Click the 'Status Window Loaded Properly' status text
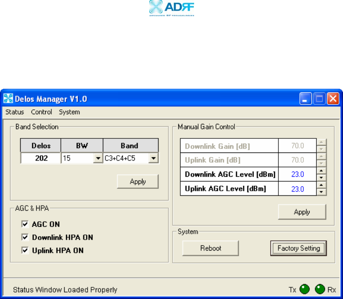Image resolution: width=343 pixels, height=299 pixels. (65, 290)
